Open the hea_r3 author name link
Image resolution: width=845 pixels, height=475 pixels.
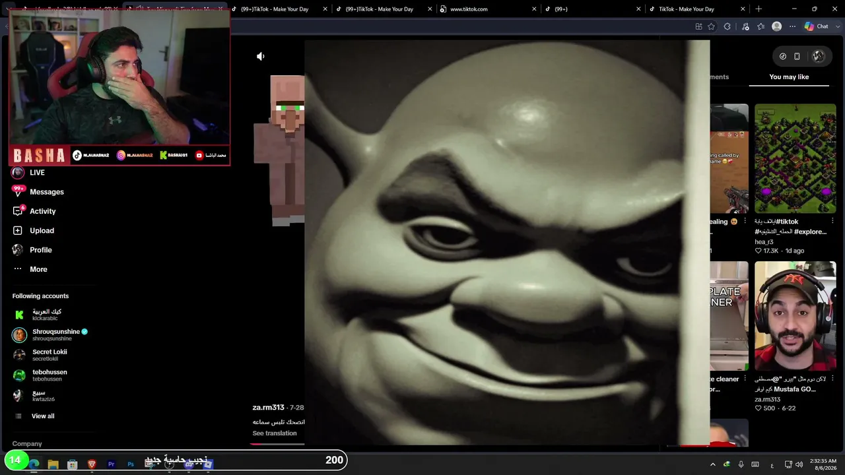pos(764,242)
